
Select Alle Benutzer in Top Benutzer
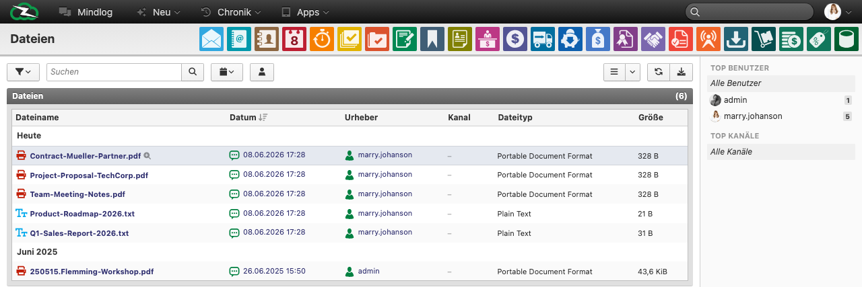coord(781,83)
